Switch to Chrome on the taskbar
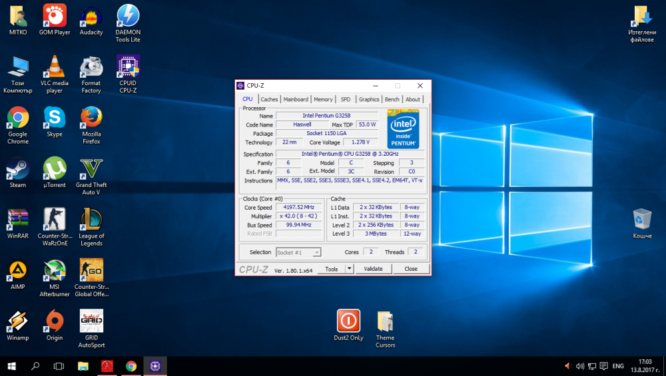 pos(131,366)
